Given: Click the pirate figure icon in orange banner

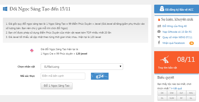Looking at the screenshot, I should click(x=165, y=59).
